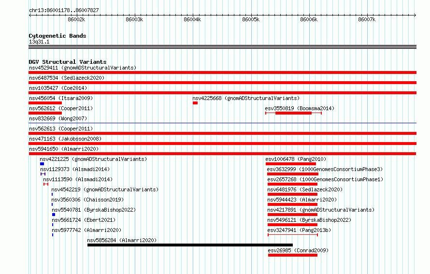Click the black nsv5856284 feature bar
The height and width of the screenshot is (274, 430).
(190, 245)
